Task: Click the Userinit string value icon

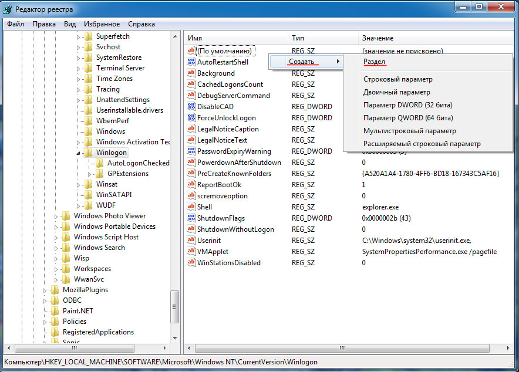Action: click(191, 241)
